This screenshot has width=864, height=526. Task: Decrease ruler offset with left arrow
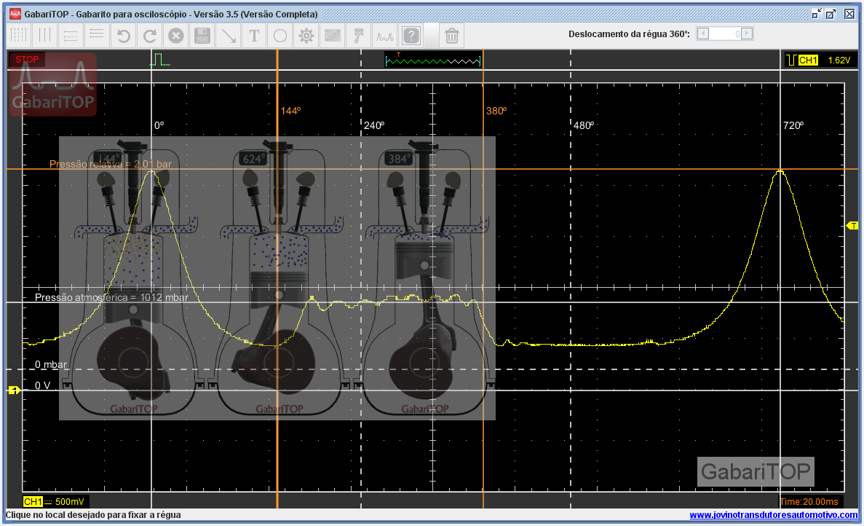703,34
